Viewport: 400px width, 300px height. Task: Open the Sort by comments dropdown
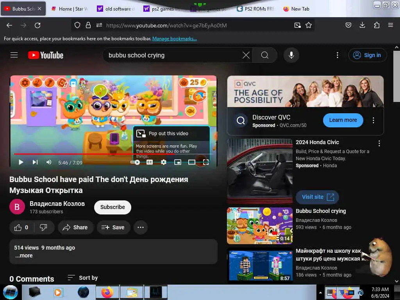click(x=83, y=278)
